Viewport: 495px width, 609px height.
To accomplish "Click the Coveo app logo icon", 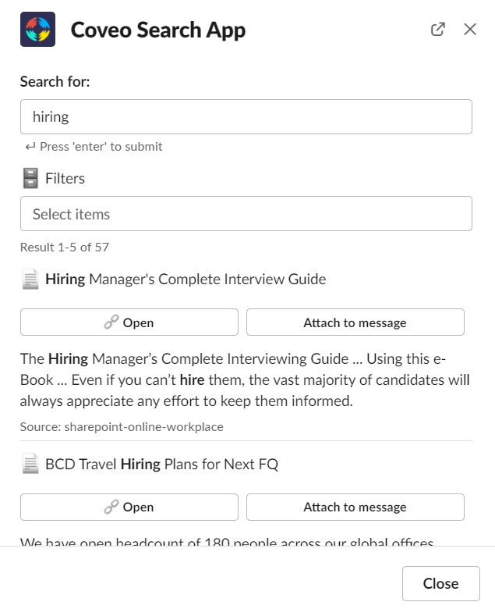I will click(x=37, y=30).
